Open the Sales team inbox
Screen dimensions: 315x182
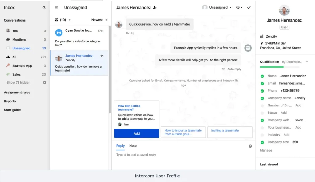tap(25, 74)
